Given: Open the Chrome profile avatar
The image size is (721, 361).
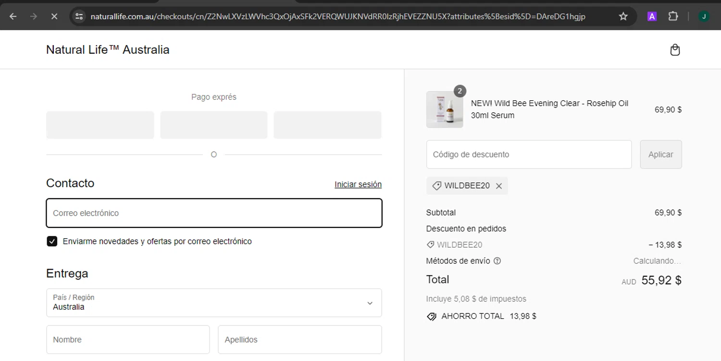Looking at the screenshot, I should 704,16.
